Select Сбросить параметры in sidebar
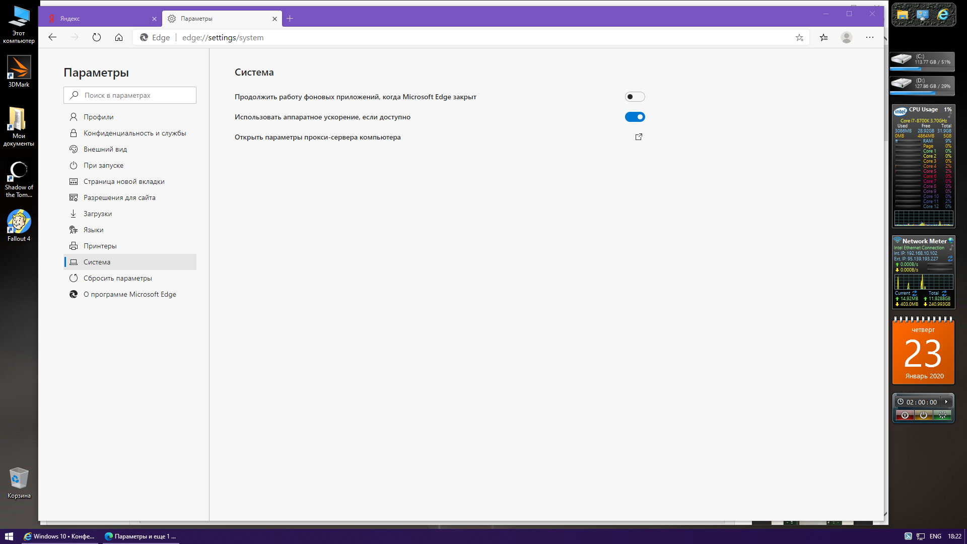The image size is (967, 544). [x=117, y=278]
